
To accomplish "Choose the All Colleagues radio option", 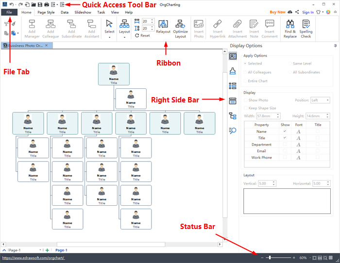I will (245, 72).
